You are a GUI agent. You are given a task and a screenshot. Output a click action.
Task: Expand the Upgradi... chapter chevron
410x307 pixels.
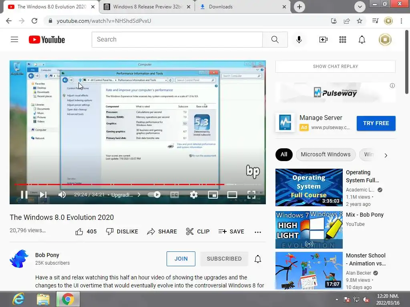point(139,195)
